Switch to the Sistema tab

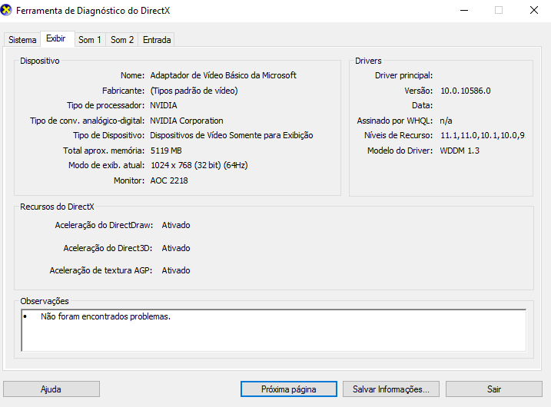(22, 40)
